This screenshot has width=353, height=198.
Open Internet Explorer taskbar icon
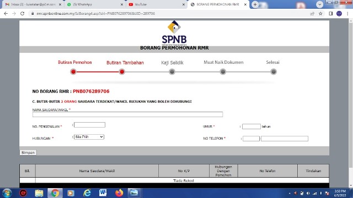click(87, 193)
